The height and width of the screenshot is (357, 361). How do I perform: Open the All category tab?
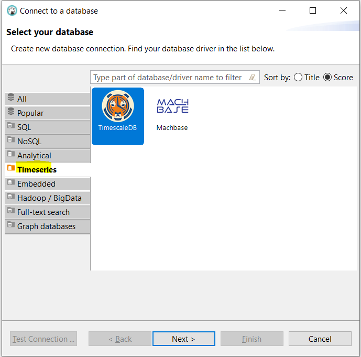pos(48,99)
